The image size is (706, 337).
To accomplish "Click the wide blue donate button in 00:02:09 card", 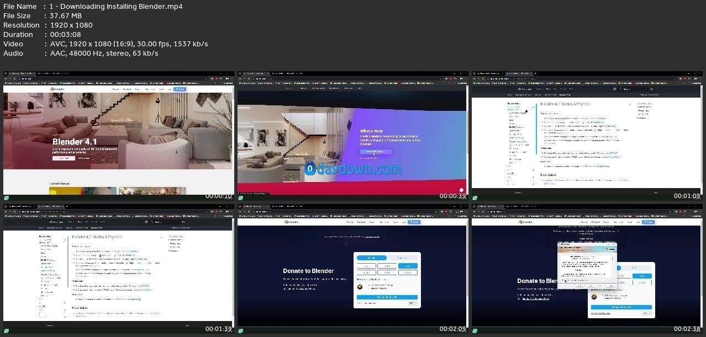I will (x=387, y=297).
